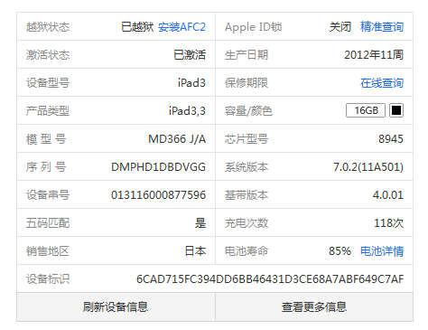Click the 越狱状态 label
The width and height of the screenshot is (428, 330).
(x=48, y=27)
